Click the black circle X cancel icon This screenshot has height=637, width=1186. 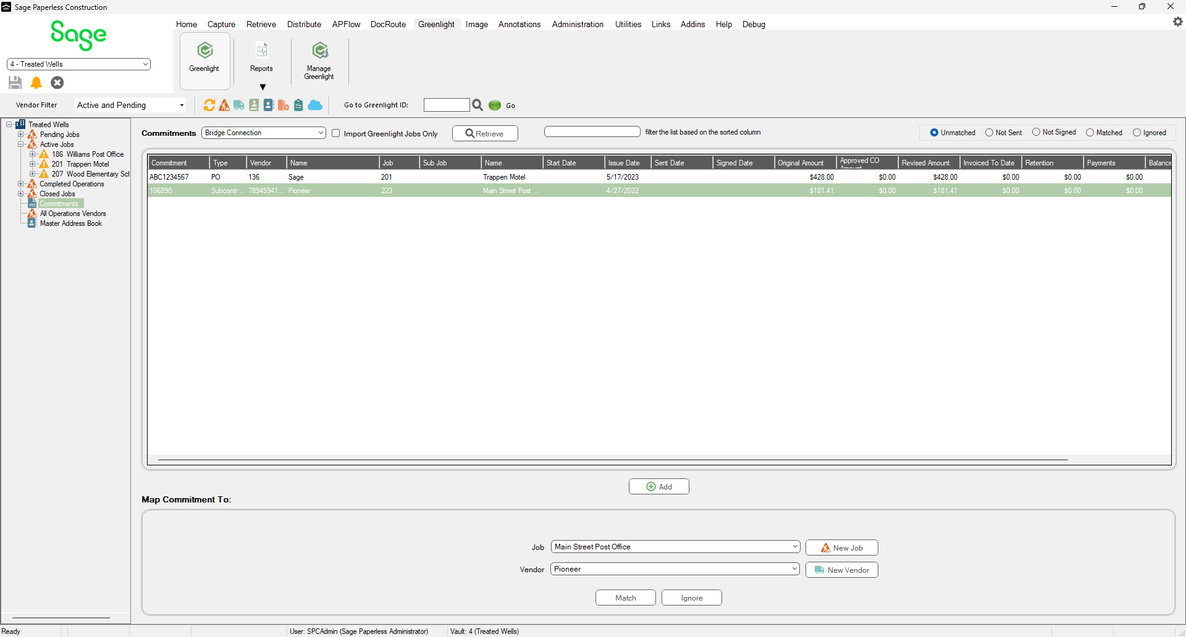[x=57, y=83]
